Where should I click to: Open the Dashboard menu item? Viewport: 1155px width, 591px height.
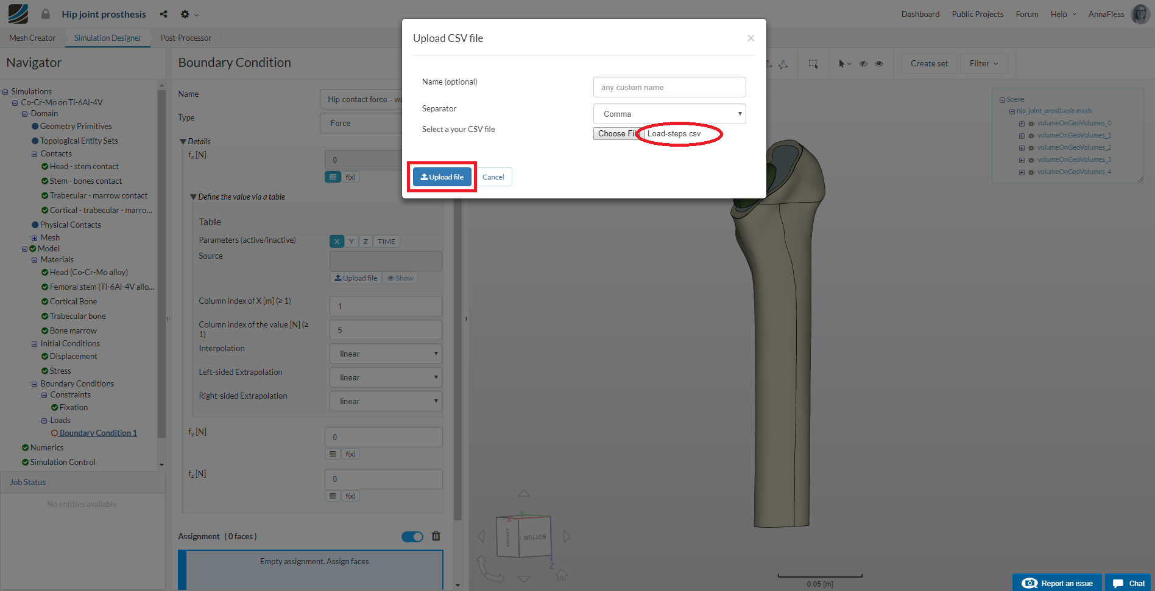point(920,14)
